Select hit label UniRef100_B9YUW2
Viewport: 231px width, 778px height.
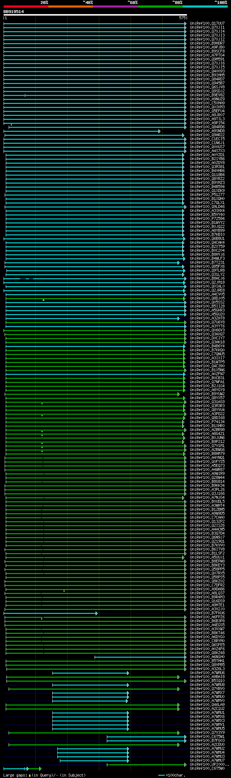tap(207, 394)
